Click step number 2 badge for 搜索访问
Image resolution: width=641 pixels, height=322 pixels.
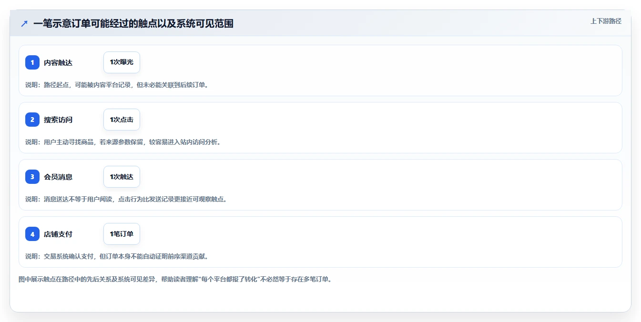(x=32, y=120)
